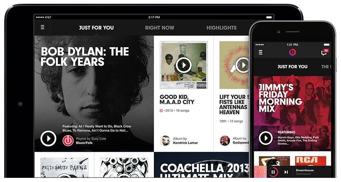The height and width of the screenshot is (182, 341).
Task: Open Blues/Folk red curator icon
Action: [68, 141]
